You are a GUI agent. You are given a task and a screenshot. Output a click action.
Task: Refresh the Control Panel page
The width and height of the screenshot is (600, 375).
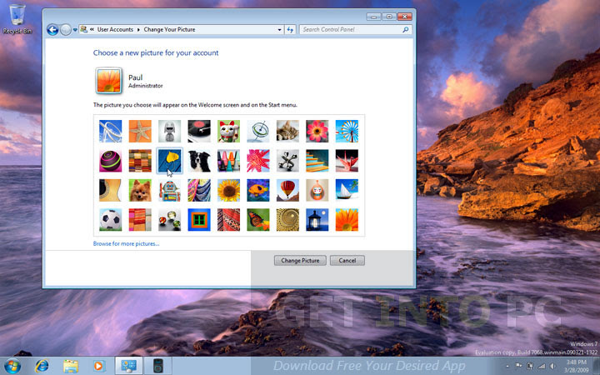click(290, 30)
